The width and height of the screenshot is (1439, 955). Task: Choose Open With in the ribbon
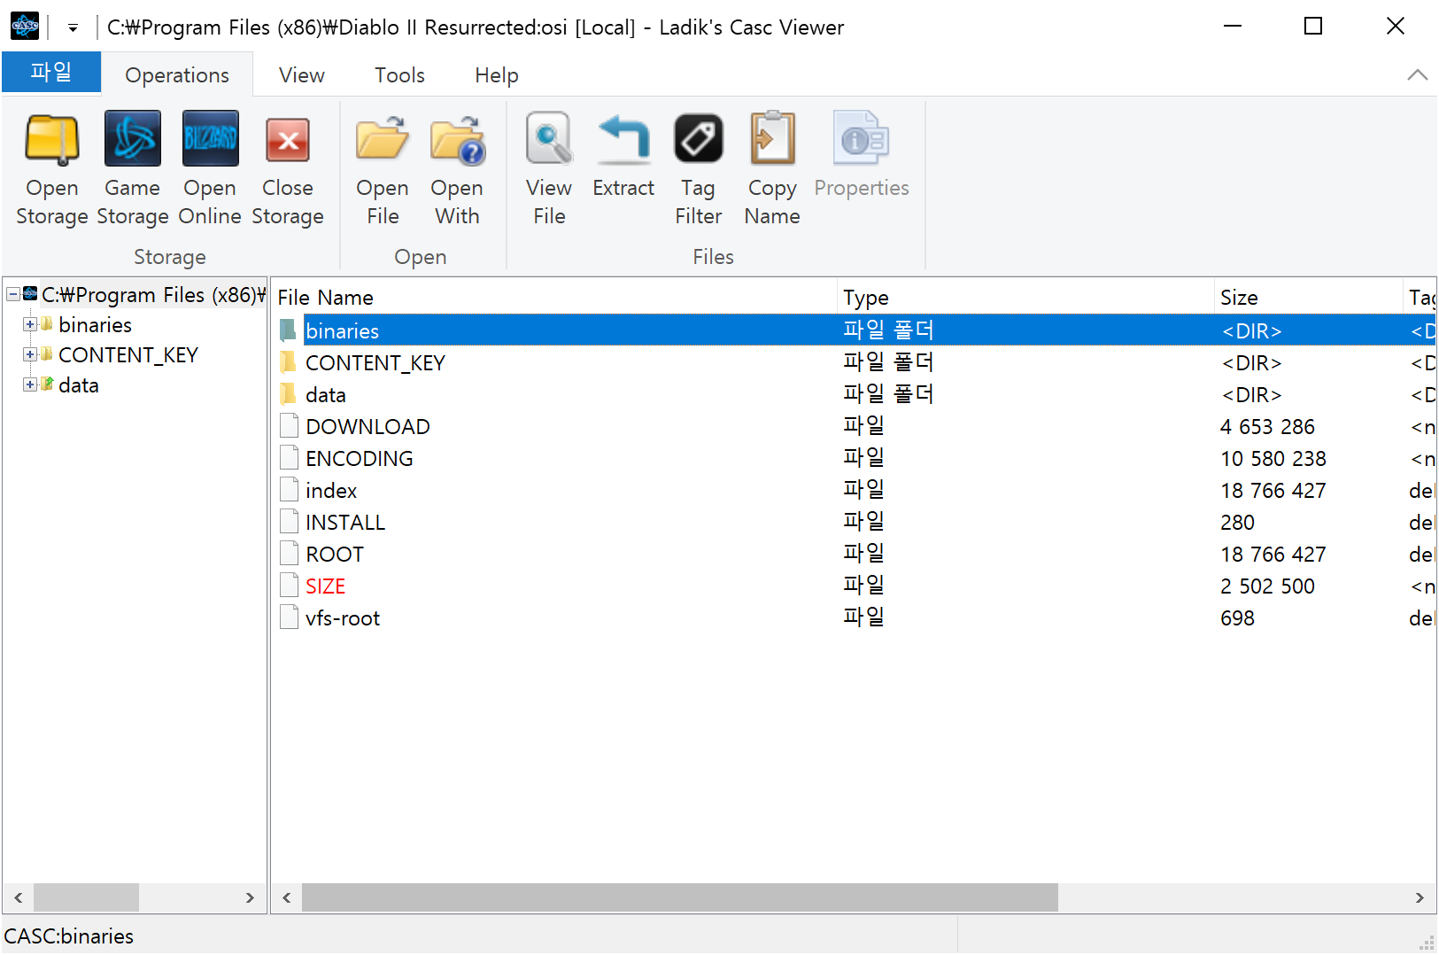click(x=457, y=168)
